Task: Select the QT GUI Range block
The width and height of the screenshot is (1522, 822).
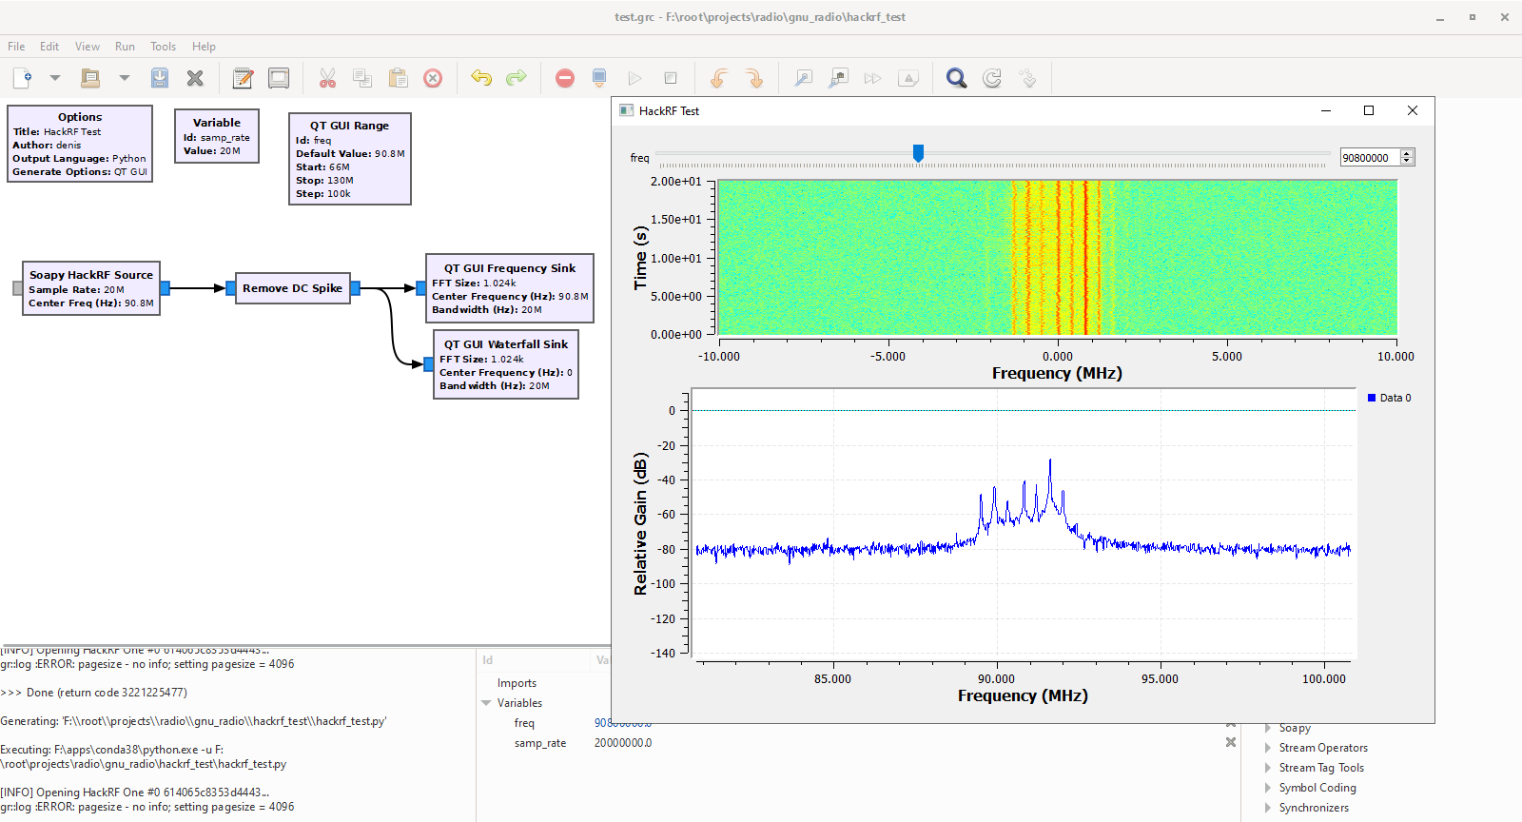Action: (350, 159)
